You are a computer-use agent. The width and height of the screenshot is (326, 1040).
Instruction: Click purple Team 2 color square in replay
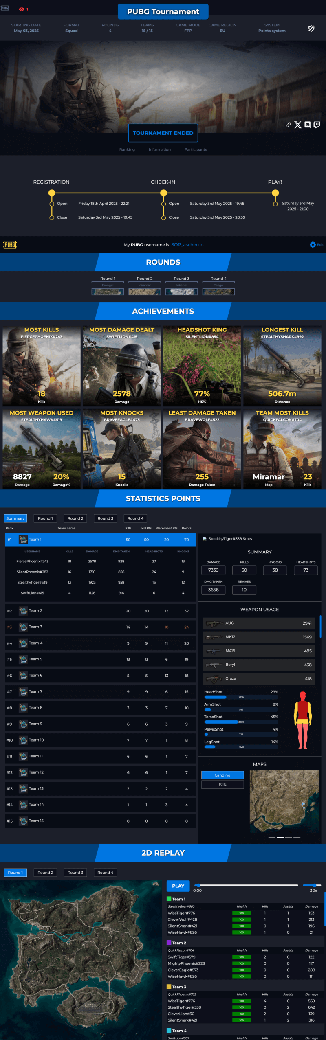pyautogui.click(x=169, y=943)
